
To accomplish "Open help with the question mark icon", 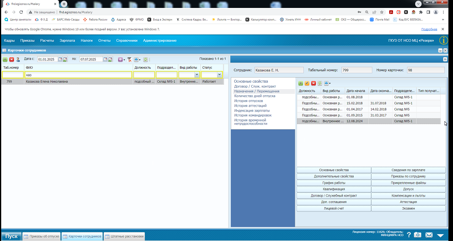I will pos(409,235).
